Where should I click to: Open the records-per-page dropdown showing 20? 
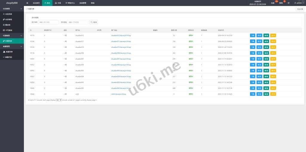pyautogui.click(x=59, y=100)
